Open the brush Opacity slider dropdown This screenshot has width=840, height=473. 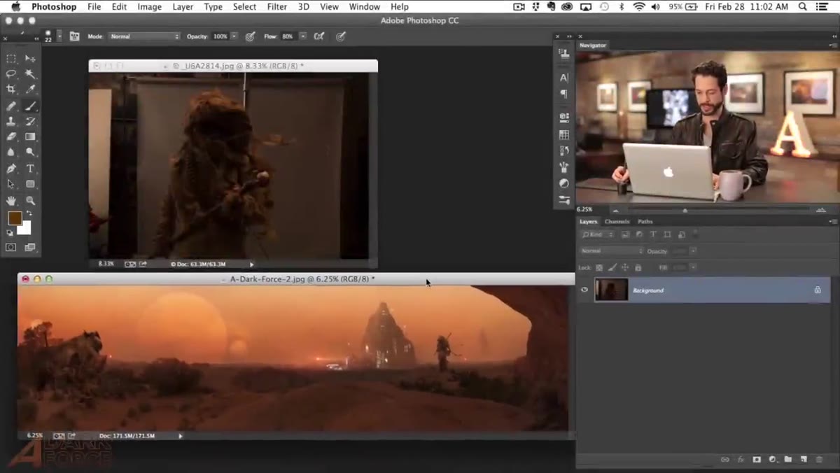tap(234, 36)
